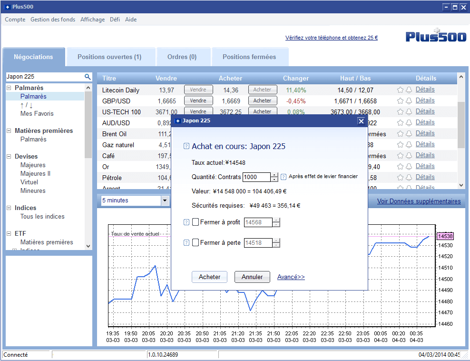This screenshot has width=470, height=361.
Task: Collapse the Indices tree section
Action: coord(9,208)
